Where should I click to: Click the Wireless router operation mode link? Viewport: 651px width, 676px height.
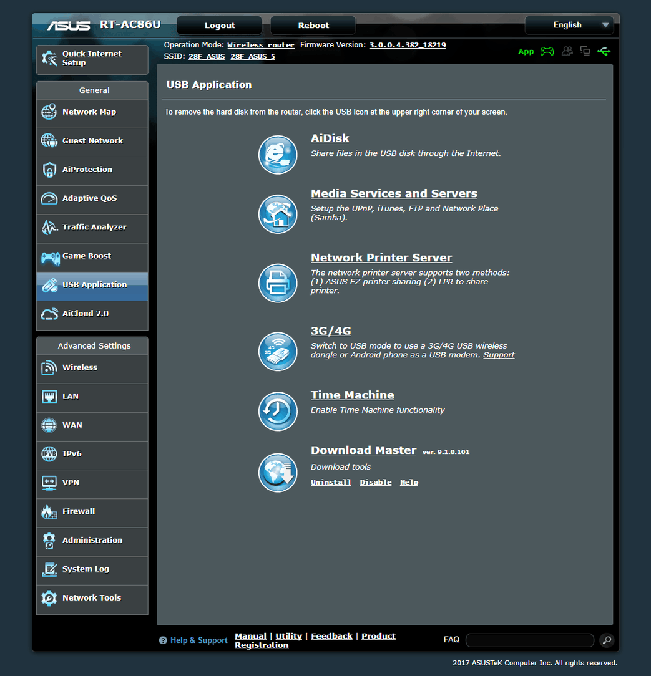(x=260, y=45)
